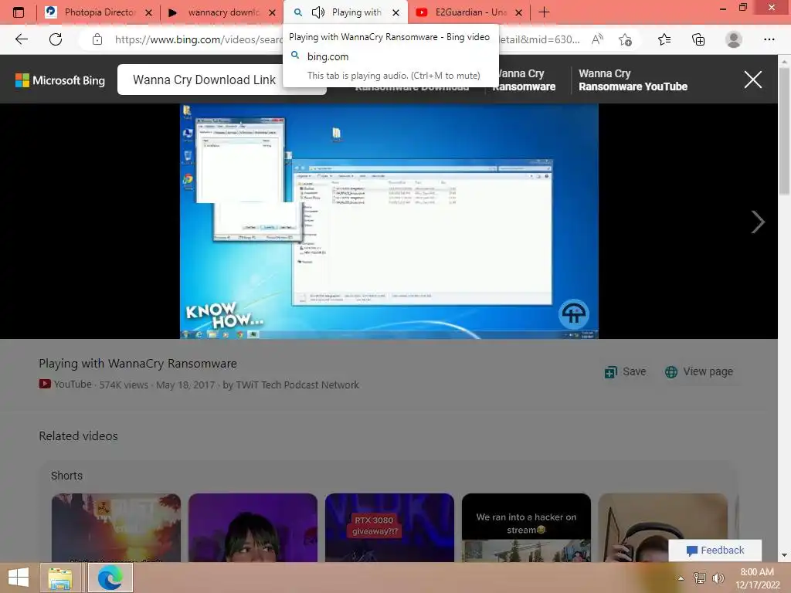Open View page link
Screen dimensions: 791x593
(699, 371)
